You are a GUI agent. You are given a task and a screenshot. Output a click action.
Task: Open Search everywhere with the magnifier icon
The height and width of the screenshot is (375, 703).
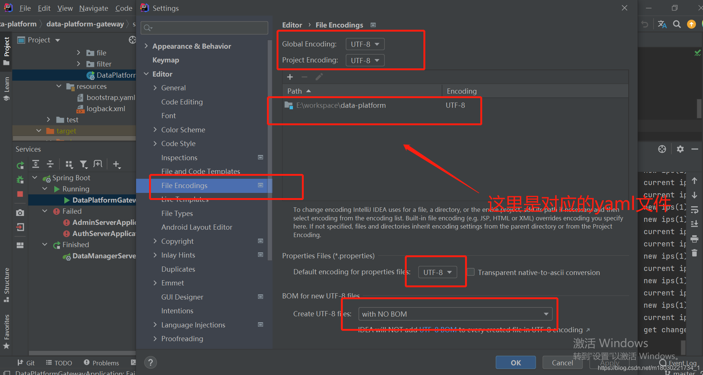tap(677, 24)
